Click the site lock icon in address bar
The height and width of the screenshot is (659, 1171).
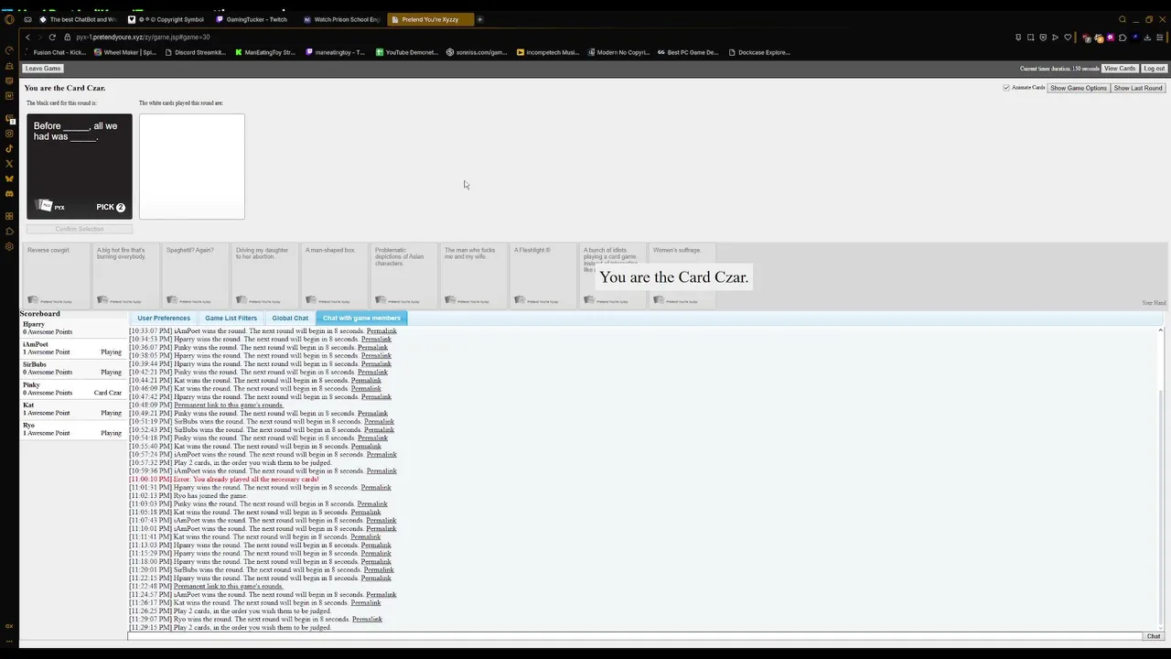67,38
